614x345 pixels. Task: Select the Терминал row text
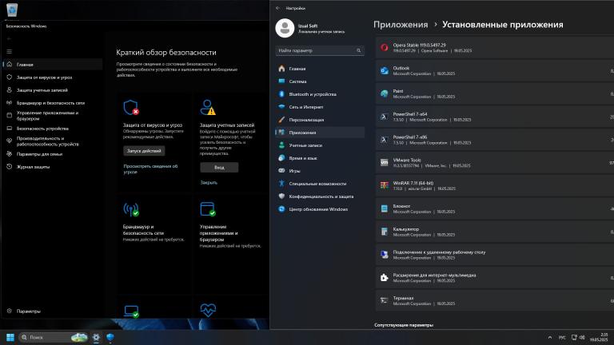(x=403, y=298)
